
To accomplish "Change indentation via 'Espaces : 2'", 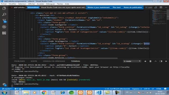I will pyautogui.click(x=137, y=89).
